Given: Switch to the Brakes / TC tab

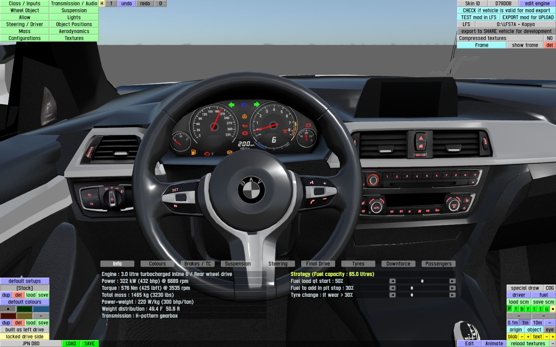Looking at the screenshot, I should click(x=198, y=264).
